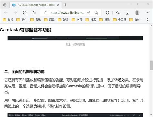Screen dimensions: 153x117
Task: Open the 影视 bookmarks folder
Action: point(8,20)
